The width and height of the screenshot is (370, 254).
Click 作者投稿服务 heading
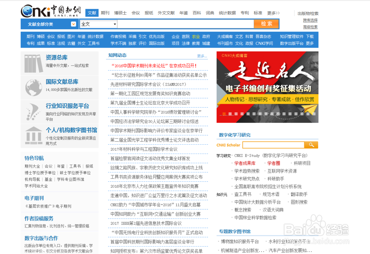point(39,219)
